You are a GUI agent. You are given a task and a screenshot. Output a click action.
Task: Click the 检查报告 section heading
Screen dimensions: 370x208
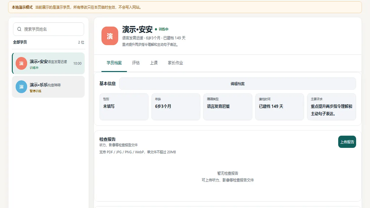(x=108, y=139)
